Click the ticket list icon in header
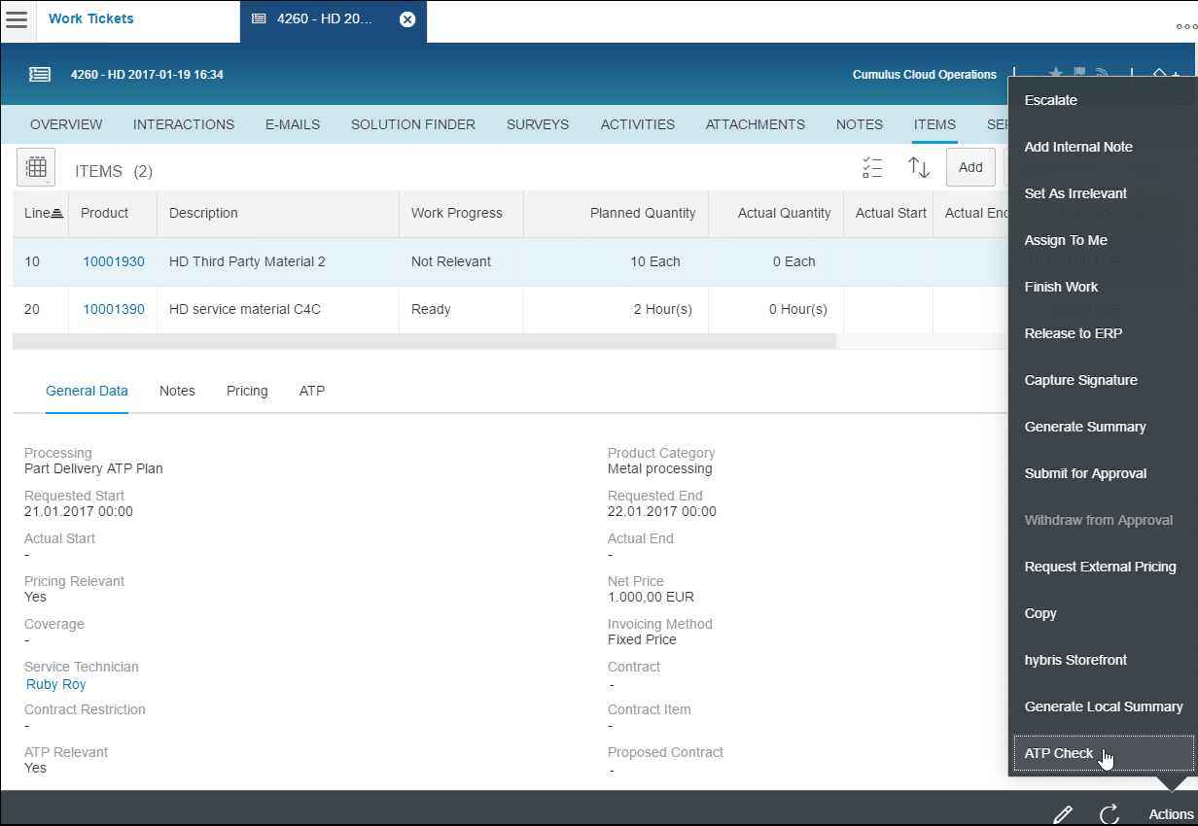 point(40,74)
